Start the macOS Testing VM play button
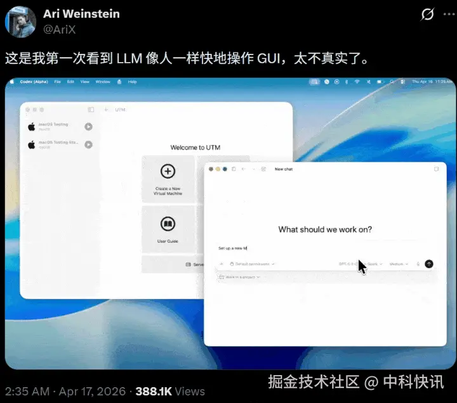This screenshot has width=457, height=403. [89, 127]
